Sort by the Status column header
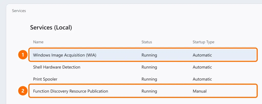 [x=147, y=42]
